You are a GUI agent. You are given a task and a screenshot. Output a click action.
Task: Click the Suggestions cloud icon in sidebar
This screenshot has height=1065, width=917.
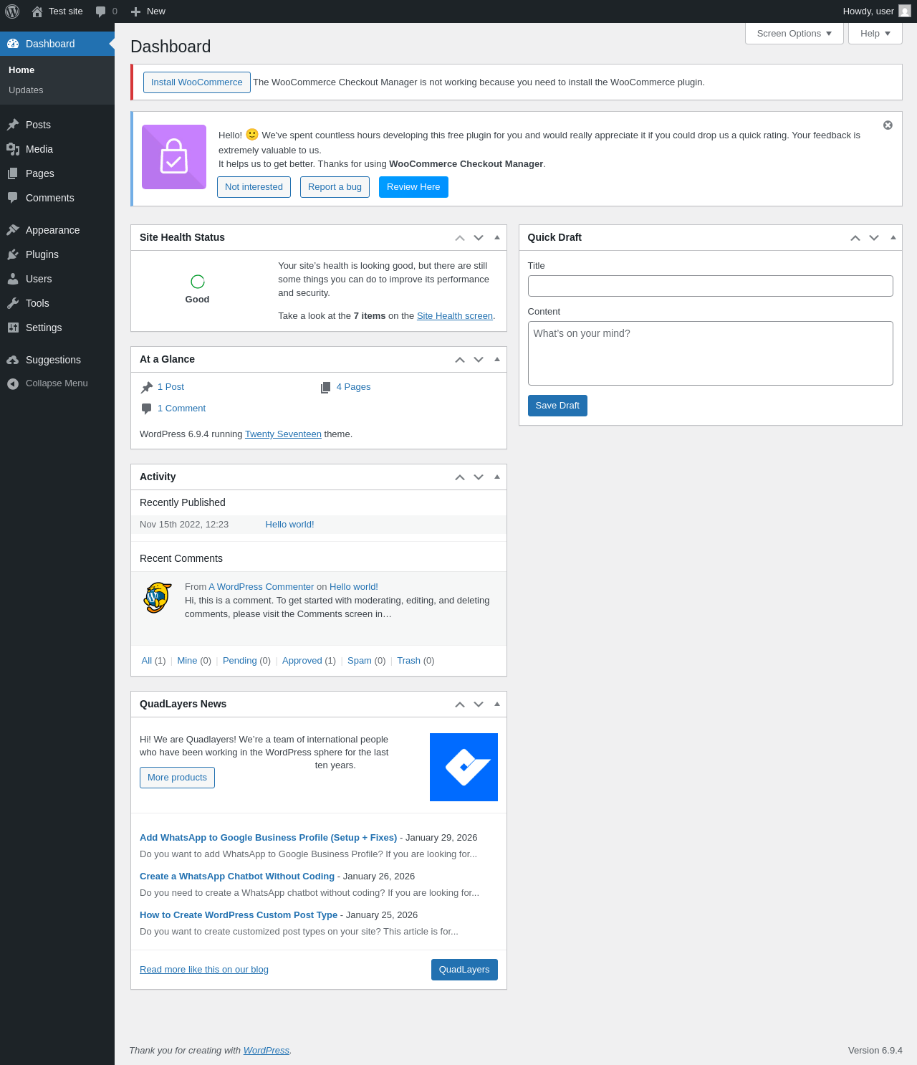click(x=13, y=360)
